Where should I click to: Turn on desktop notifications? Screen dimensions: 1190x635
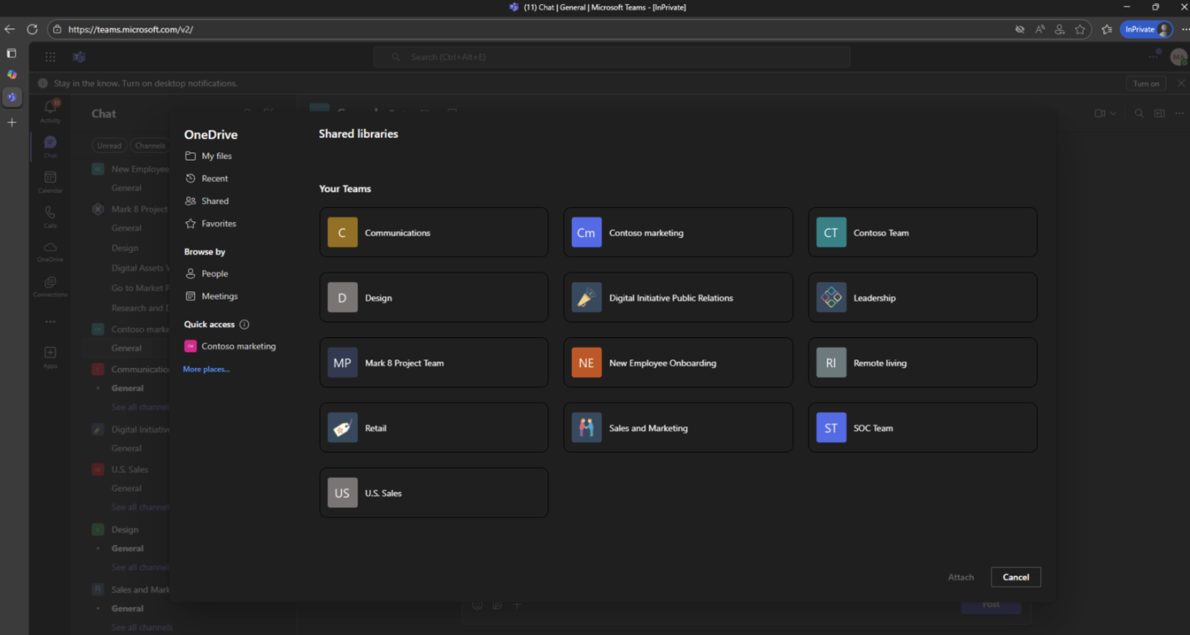(x=1146, y=83)
